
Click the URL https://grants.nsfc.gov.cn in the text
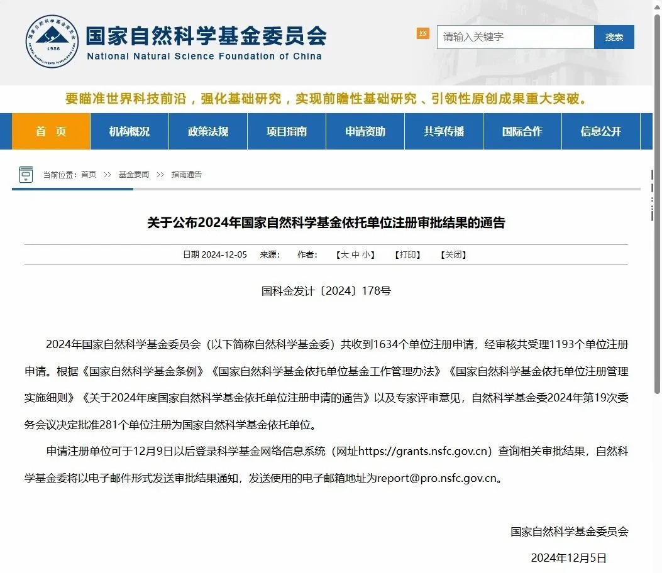[422, 451]
